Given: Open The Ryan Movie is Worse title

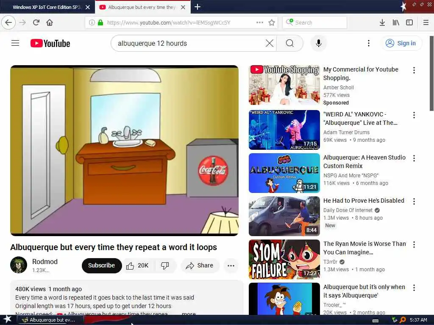Looking at the screenshot, I should (364, 248).
